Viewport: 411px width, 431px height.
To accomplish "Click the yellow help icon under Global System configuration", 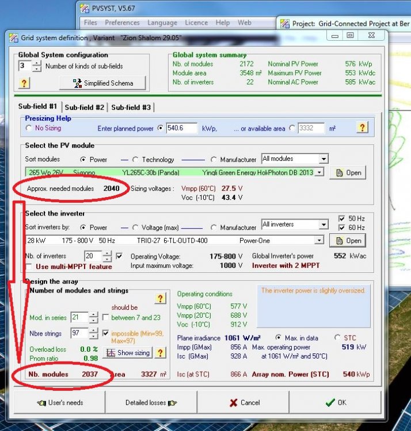I will tap(24, 83).
